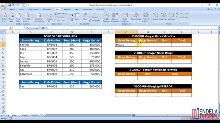Insert a new worksheet tab icon
Viewport: 220px width, 123px height.
click(42, 115)
